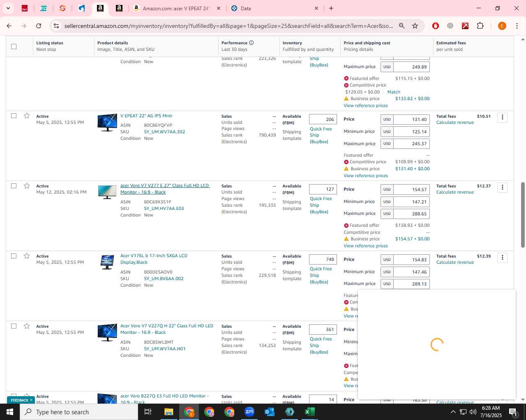
Task: Click the Acer V176L b product thumbnail
Action: [x=107, y=262]
